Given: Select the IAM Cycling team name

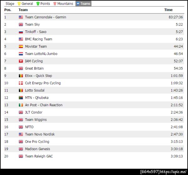Looking at the screenshot, I should click(34, 61).
